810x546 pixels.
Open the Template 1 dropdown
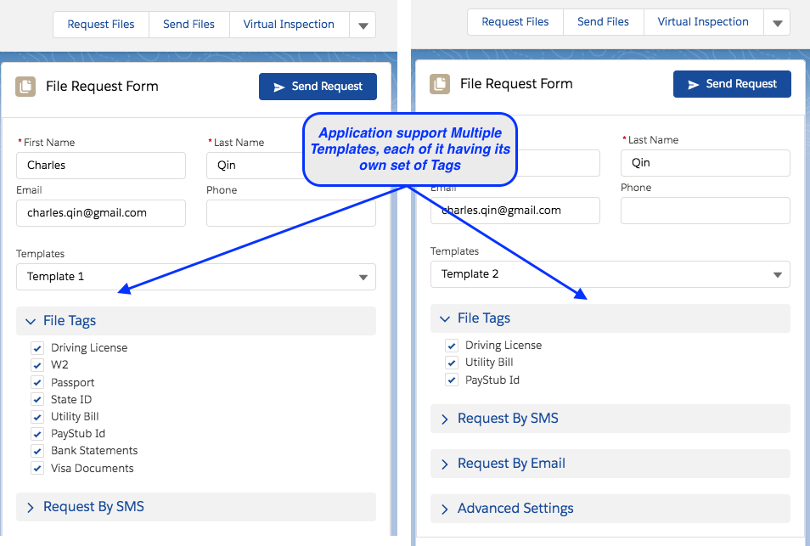pyautogui.click(x=195, y=277)
